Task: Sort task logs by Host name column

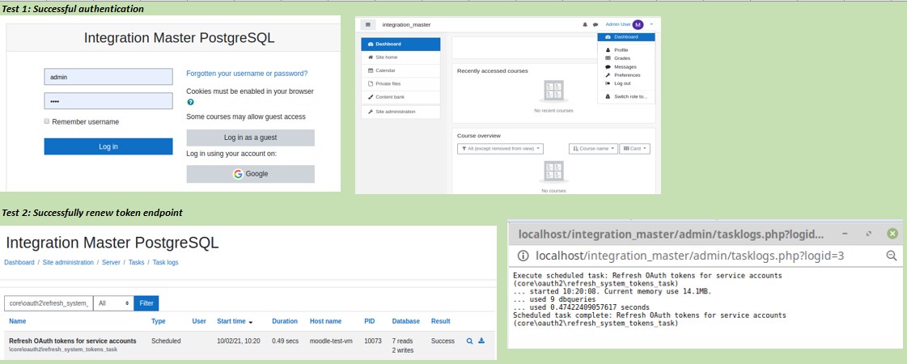Action: 326,321
